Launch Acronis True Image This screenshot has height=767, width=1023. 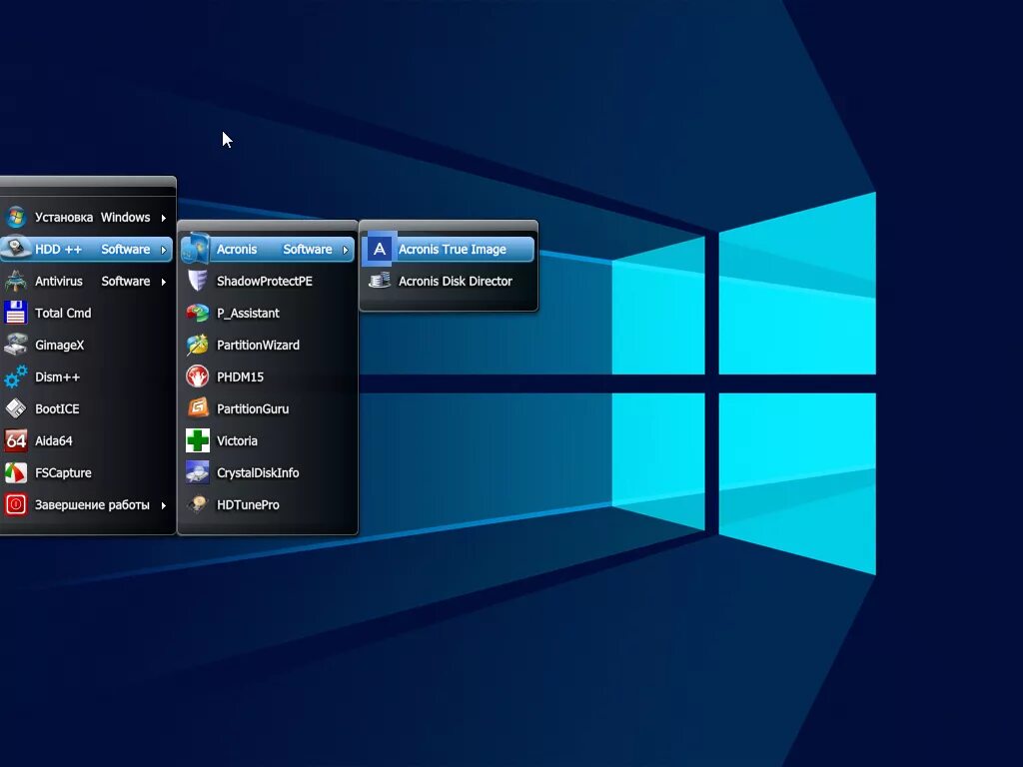[x=449, y=249]
